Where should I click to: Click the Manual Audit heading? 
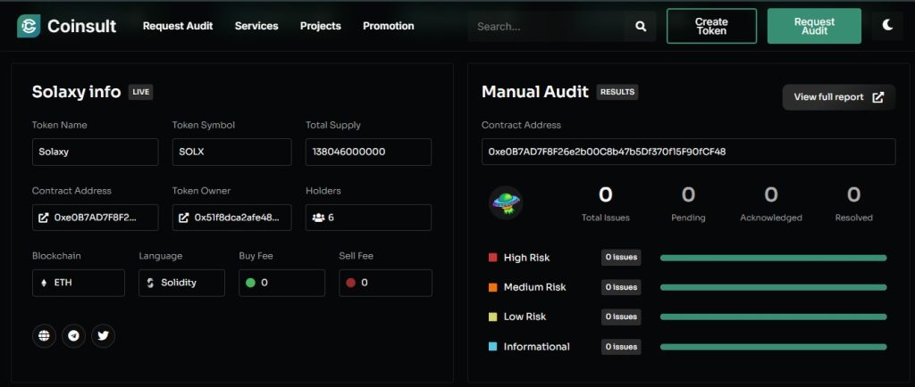coord(535,92)
